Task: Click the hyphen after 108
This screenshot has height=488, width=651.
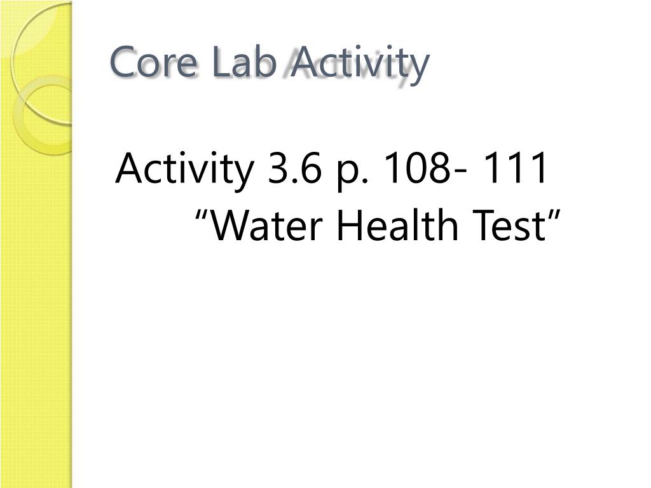Action: click(455, 173)
